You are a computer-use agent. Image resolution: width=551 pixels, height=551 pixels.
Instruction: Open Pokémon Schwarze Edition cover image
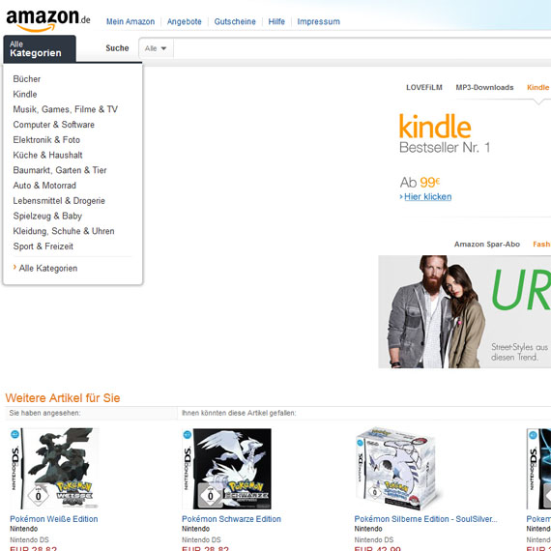click(x=227, y=469)
